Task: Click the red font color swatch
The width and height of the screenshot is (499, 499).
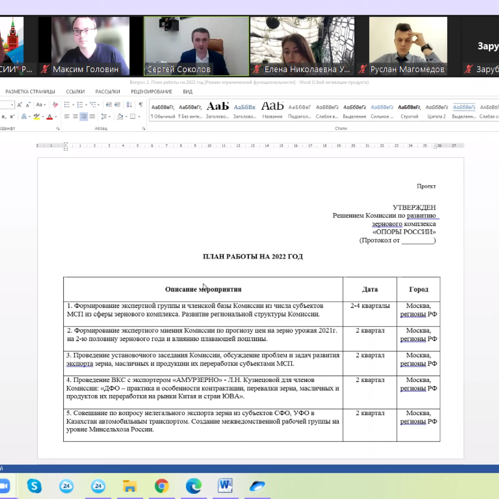Action: [50, 117]
